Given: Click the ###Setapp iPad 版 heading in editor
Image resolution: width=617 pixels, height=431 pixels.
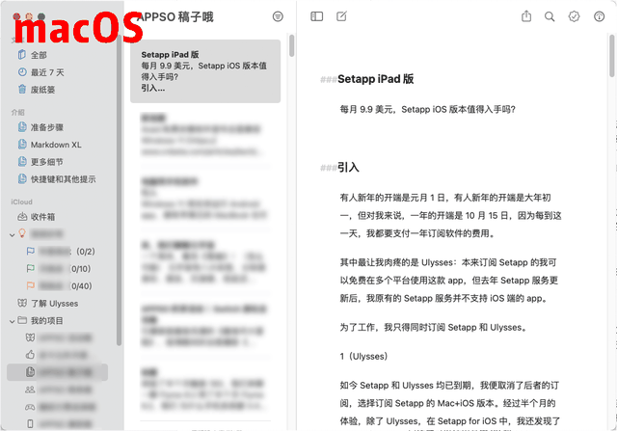Looking at the screenshot, I should point(366,79).
